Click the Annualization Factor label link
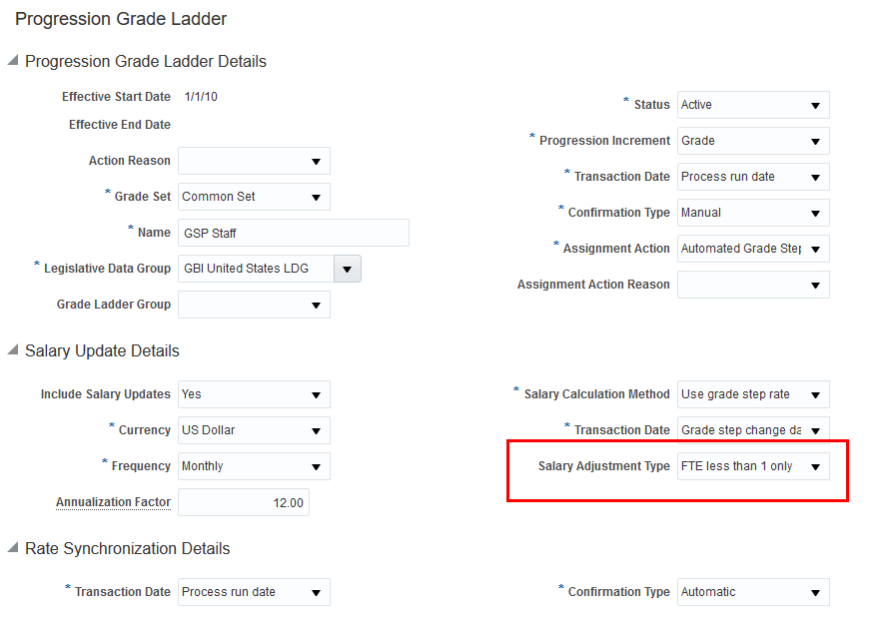 pyautogui.click(x=113, y=502)
